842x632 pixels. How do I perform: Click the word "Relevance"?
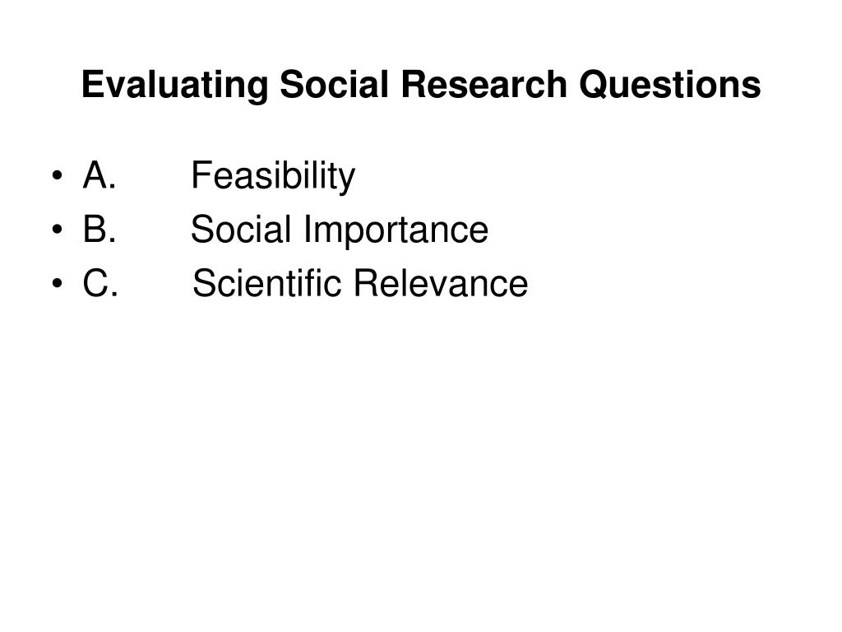(x=441, y=283)
